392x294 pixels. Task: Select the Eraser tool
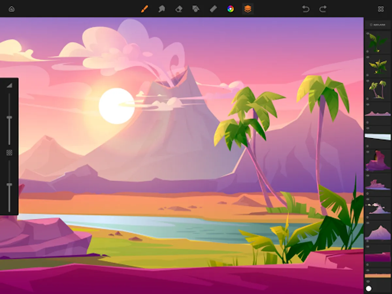click(179, 9)
